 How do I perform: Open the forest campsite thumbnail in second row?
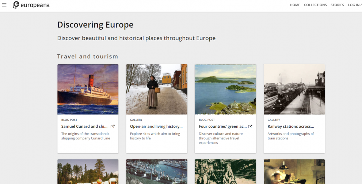tap(88, 172)
